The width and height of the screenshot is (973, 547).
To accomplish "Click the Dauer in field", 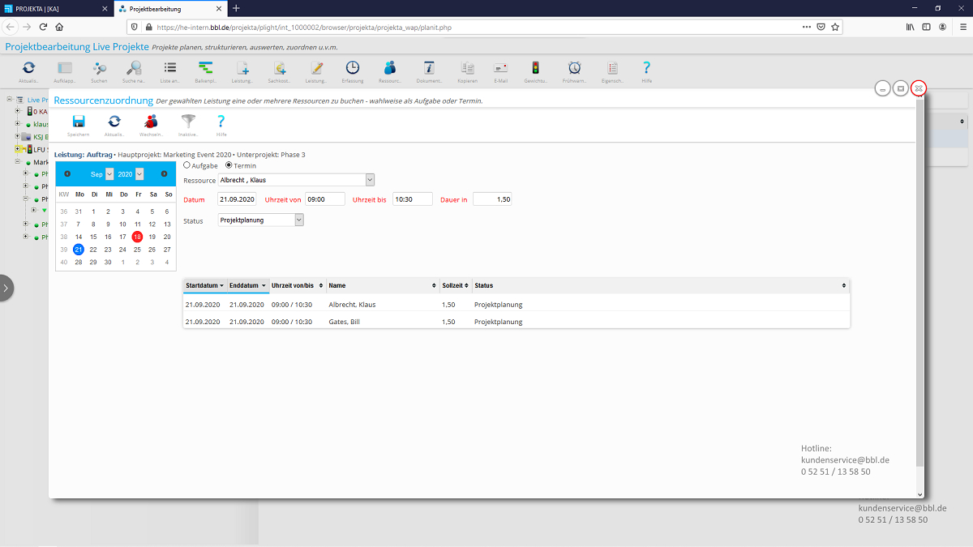I will (x=492, y=199).
